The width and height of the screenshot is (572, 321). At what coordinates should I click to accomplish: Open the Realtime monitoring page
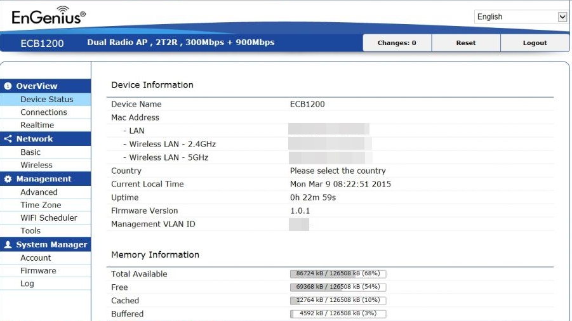(x=37, y=126)
